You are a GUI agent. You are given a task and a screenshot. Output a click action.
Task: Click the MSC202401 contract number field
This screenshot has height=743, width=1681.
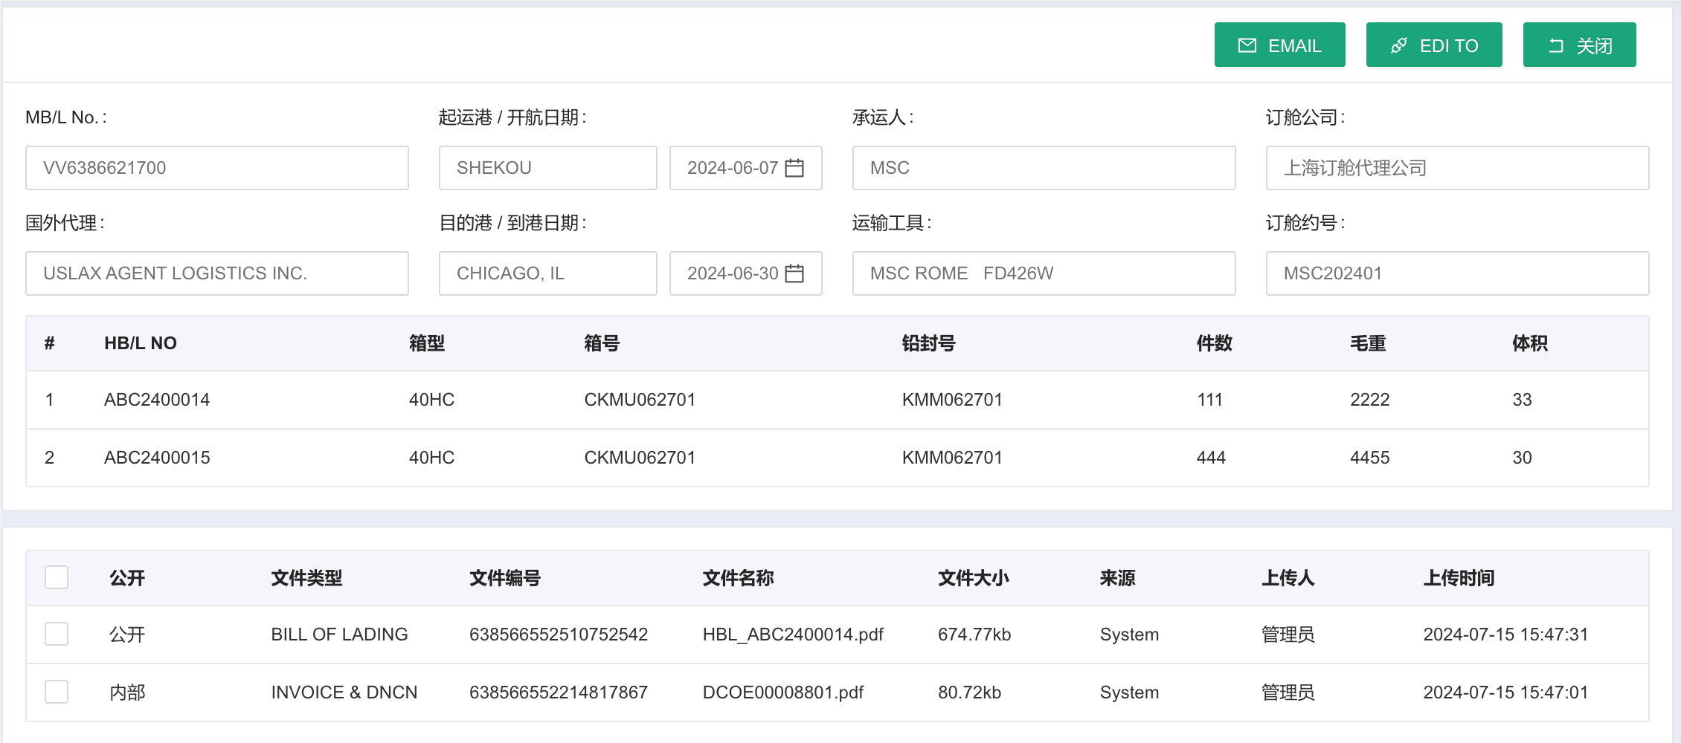click(1457, 273)
